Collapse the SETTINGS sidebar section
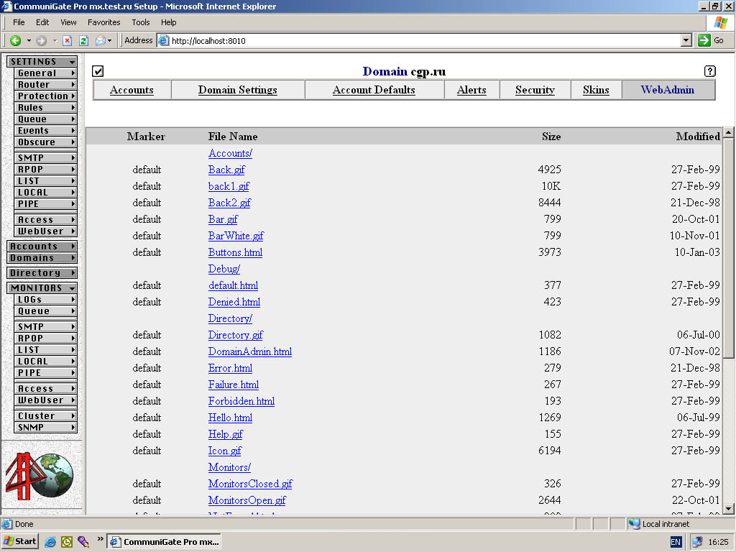This screenshot has width=736, height=552. [x=42, y=62]
